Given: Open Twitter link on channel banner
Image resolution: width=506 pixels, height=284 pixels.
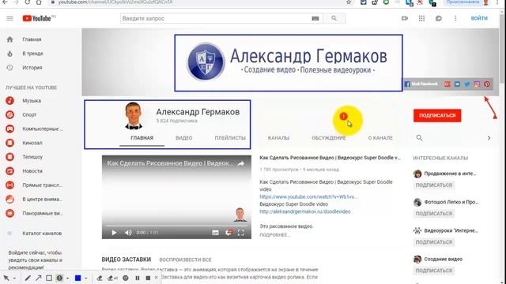Looking at the screenshot, I should click(x=467, y=84).
